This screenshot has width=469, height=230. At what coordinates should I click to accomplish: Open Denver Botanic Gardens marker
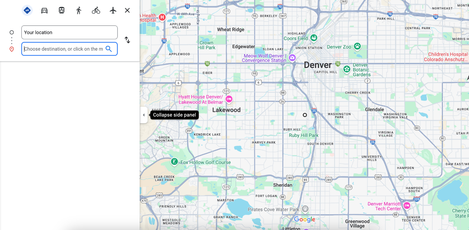pos(347,69)
